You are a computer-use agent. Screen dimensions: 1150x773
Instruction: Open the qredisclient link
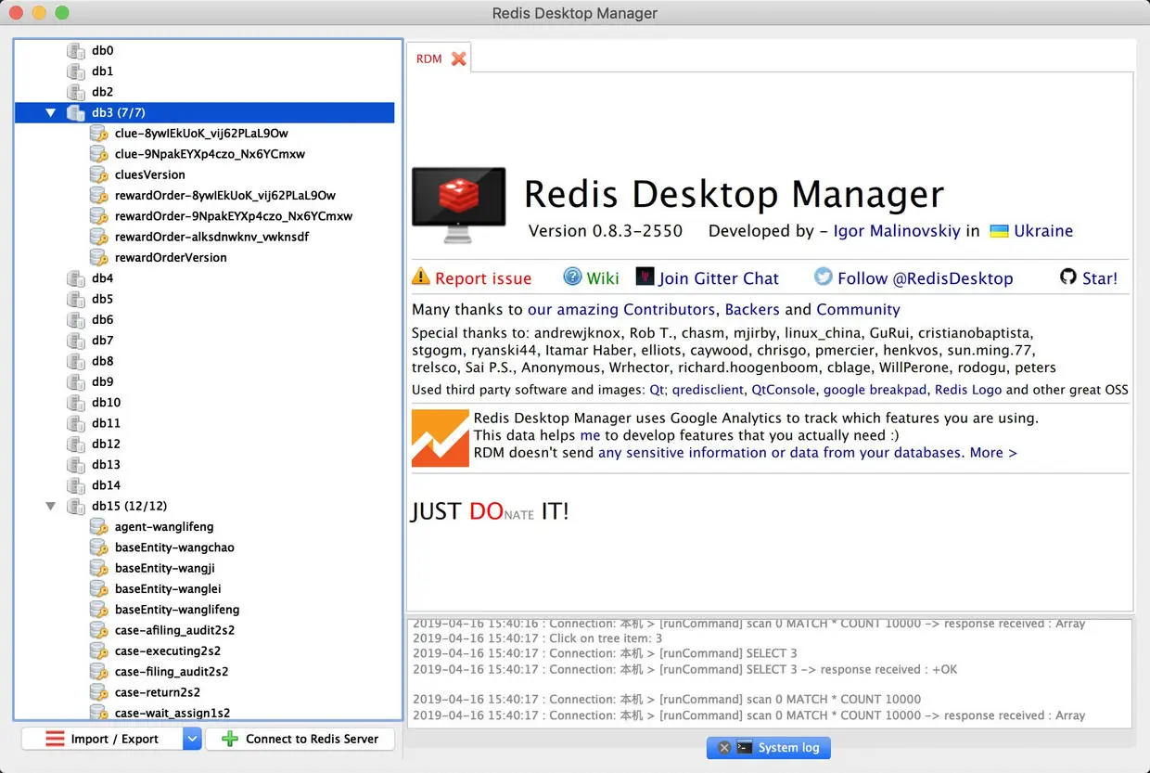tap(709, 390)
